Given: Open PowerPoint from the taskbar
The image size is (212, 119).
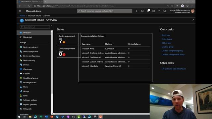Looking at the screenshot, I should [x=52, y=117].
